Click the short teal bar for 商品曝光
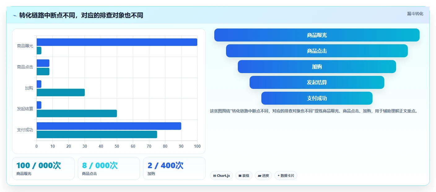This screenshot has height=192, width=436. [x=39, y=50]
